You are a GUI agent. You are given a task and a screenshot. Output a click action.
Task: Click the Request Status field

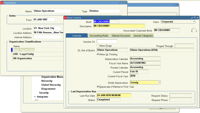point(181,95)
